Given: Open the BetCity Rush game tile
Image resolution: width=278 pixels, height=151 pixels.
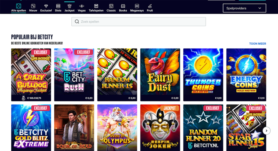Looking at the screenshot, I should [74, 75].
